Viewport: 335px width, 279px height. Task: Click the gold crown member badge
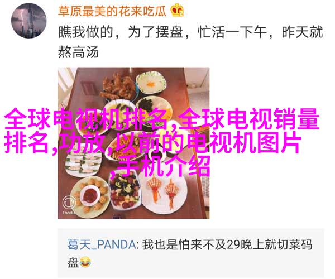[177, 10]
